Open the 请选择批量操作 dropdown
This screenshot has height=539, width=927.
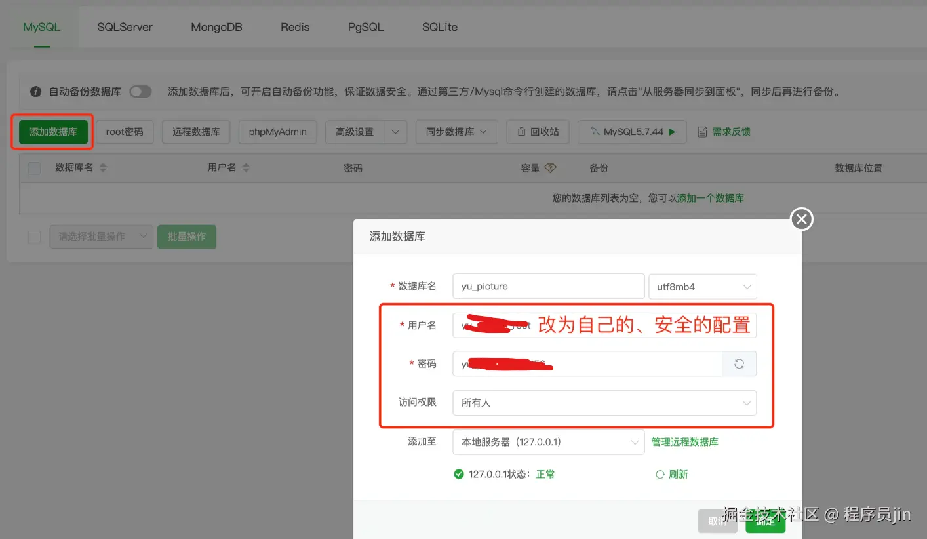[102, 237]
